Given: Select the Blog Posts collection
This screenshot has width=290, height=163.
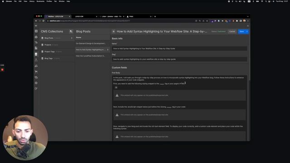Looking at the screenshot, I should (57, 38).
